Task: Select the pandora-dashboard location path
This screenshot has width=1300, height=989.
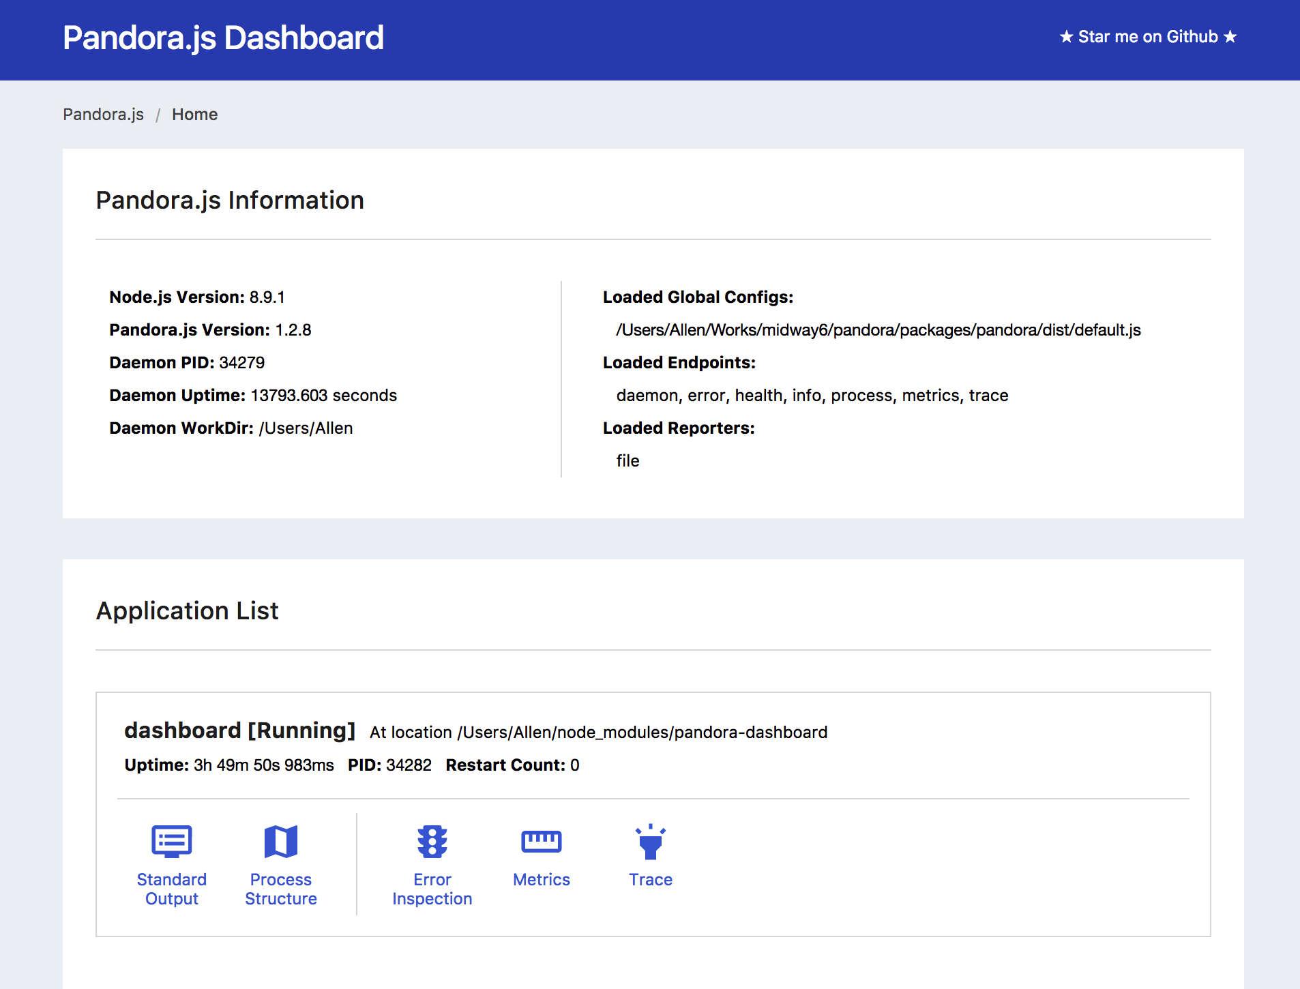Action: [x=642, y=733]
